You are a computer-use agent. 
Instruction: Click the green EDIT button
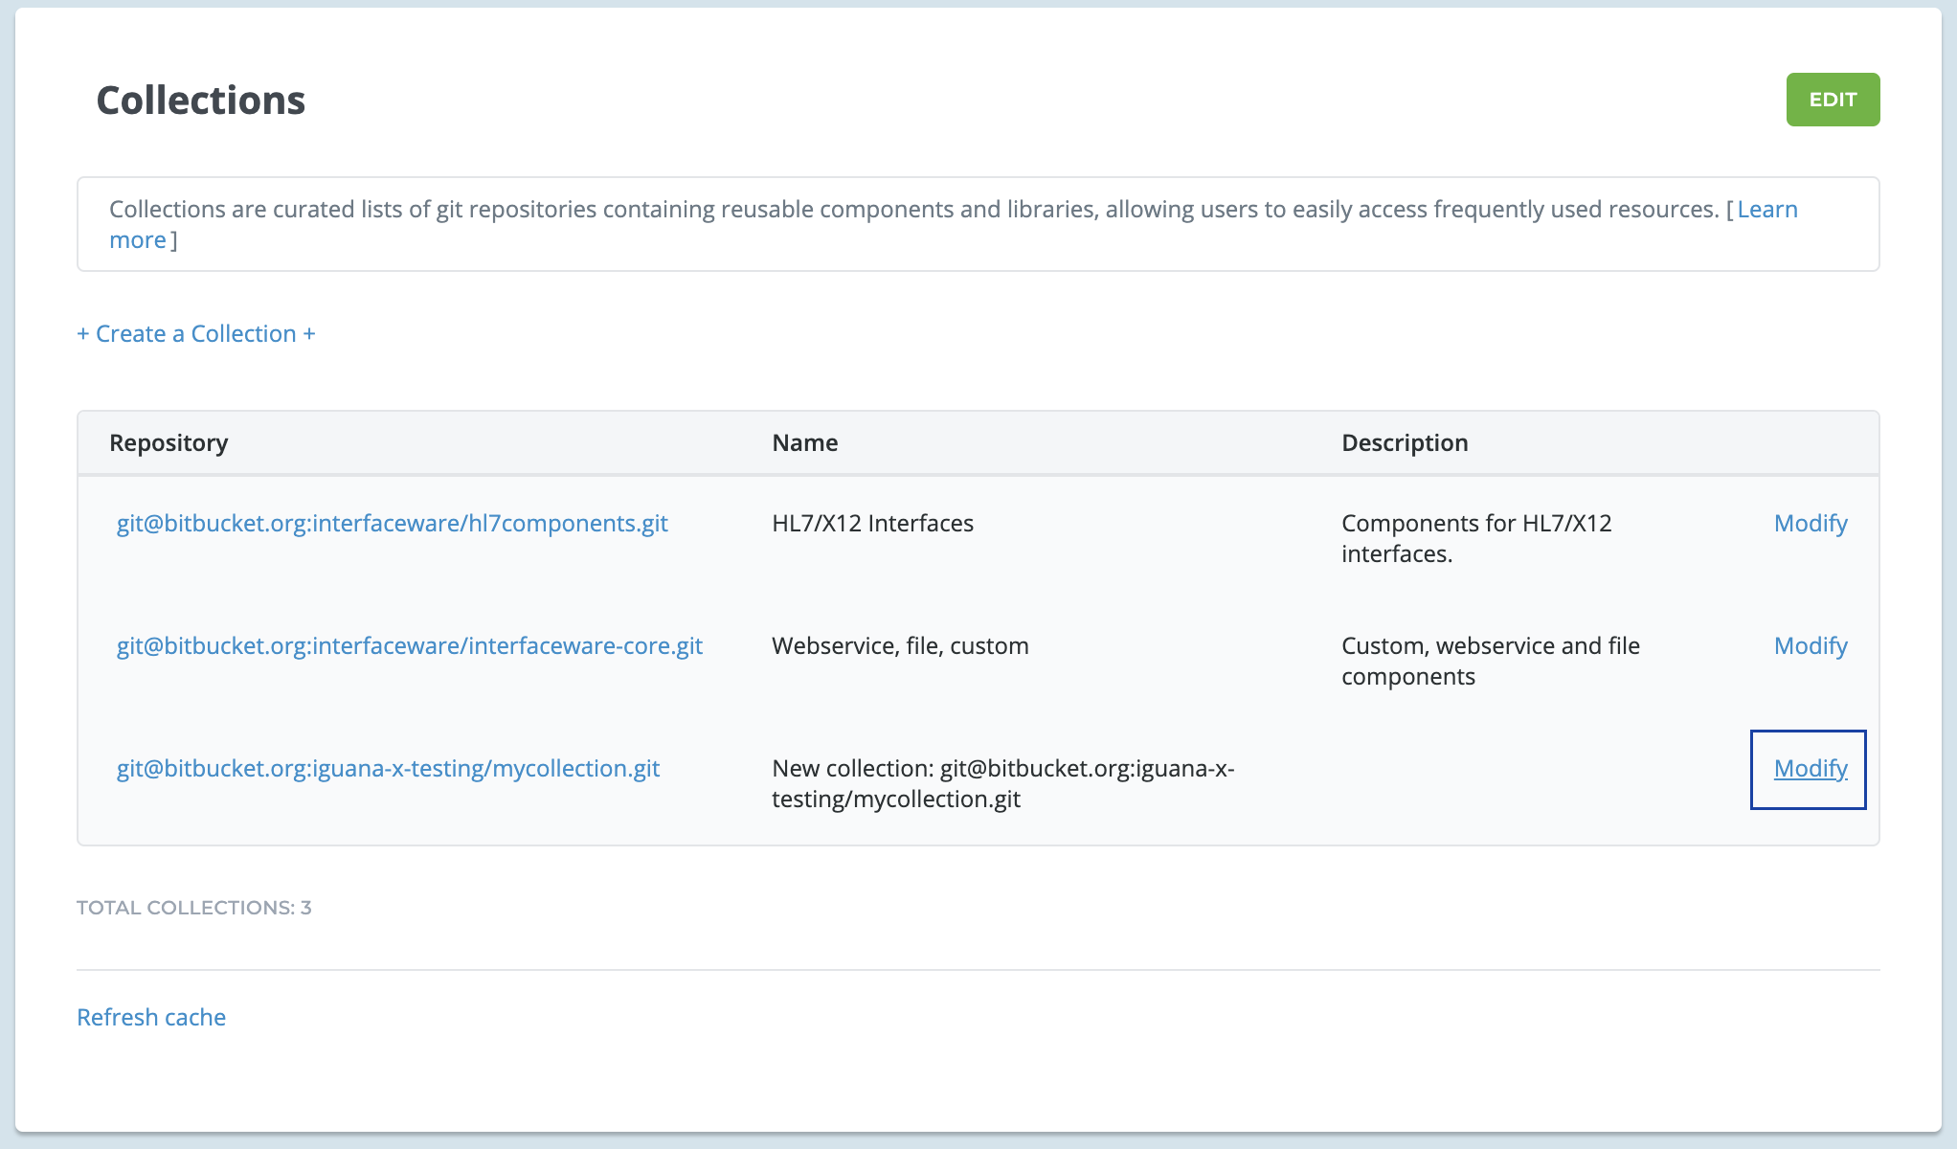pyautogui.click(x=1832, y=100)
